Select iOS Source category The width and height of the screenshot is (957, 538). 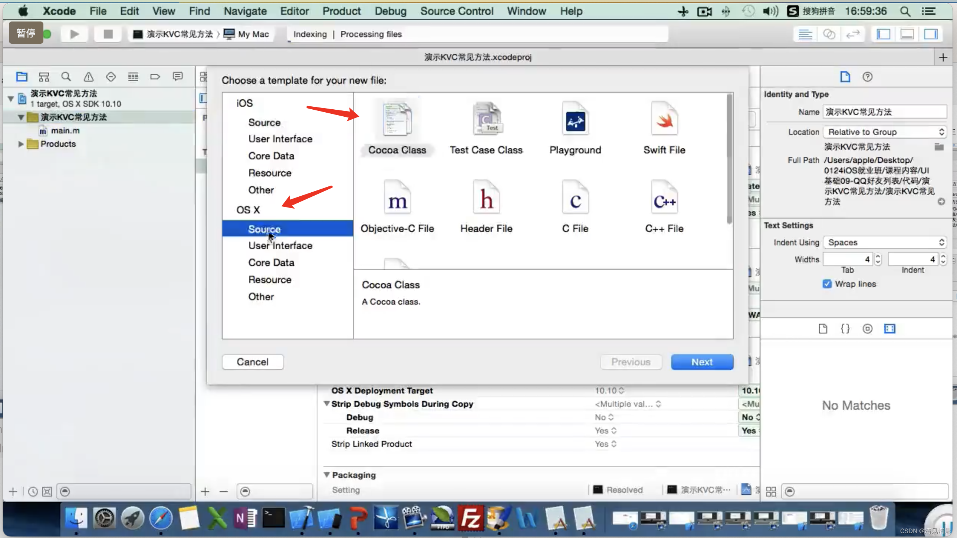(264, 122)
